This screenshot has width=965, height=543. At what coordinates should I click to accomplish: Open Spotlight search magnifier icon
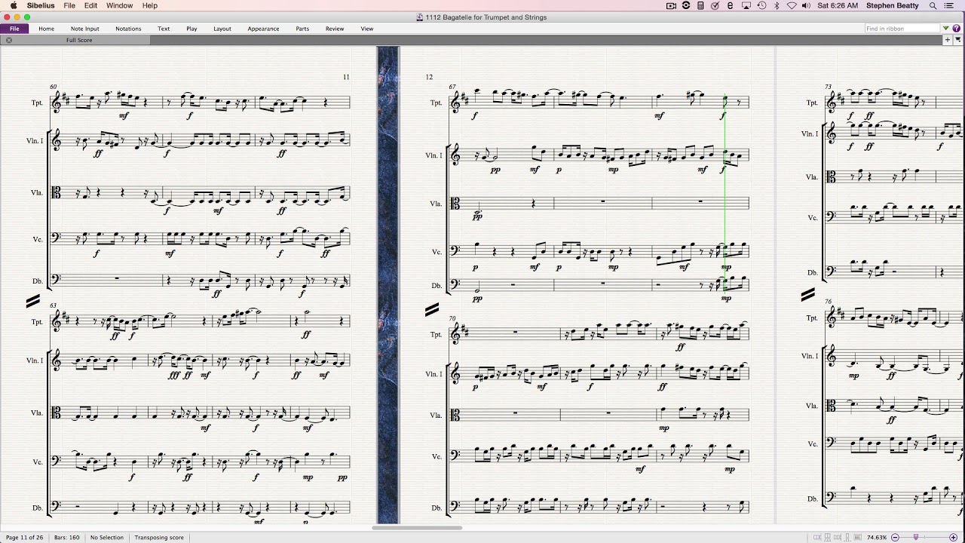click(x=933, y=5)
